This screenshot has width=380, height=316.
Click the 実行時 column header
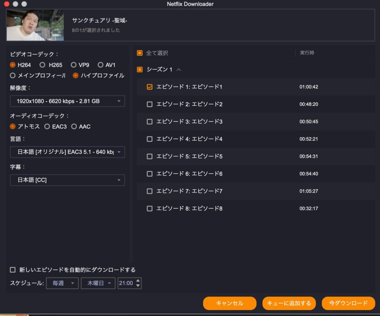pos(307,53)
